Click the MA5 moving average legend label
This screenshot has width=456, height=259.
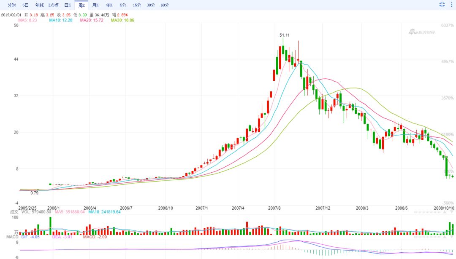[28, 20]
